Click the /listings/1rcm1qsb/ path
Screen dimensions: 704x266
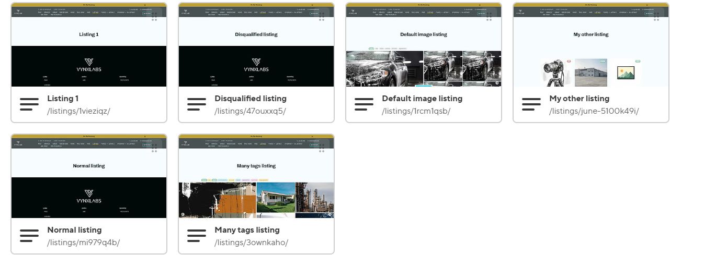(x=416, y=111)
